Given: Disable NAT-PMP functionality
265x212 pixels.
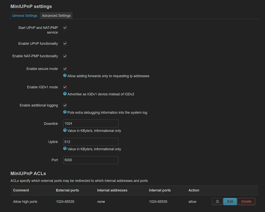Looking at the screenshot, I should [x=65, y=56].
